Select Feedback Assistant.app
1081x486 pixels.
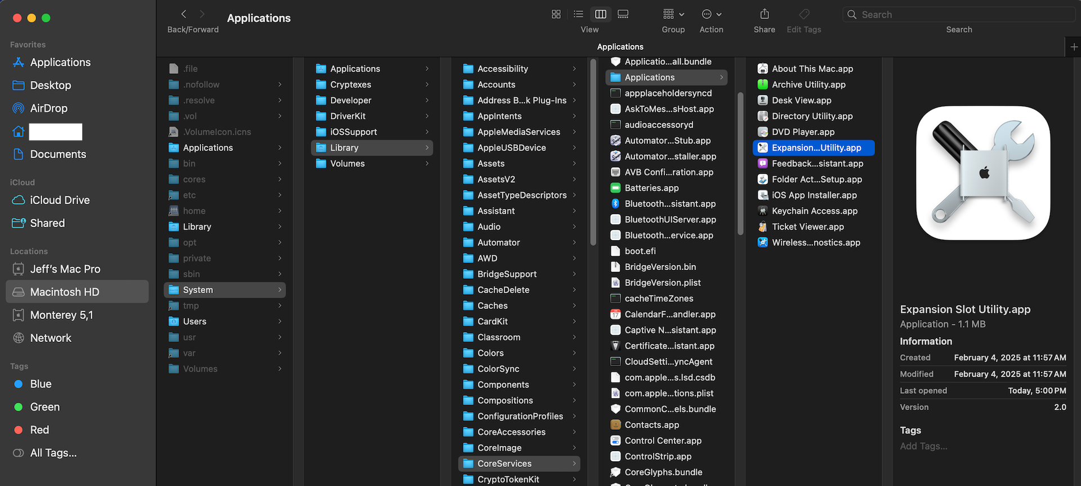click(814, 164)
